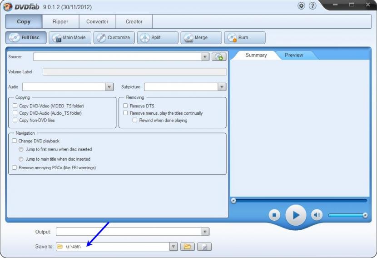Click the Source combo text field
Screen dimensions: 377x258
point(117,57)
